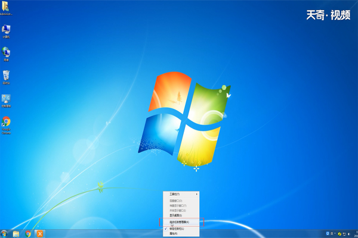Choose 显示桌面(S) show desktop
This screenshot has width=358, height=238.
coord(181,215)
